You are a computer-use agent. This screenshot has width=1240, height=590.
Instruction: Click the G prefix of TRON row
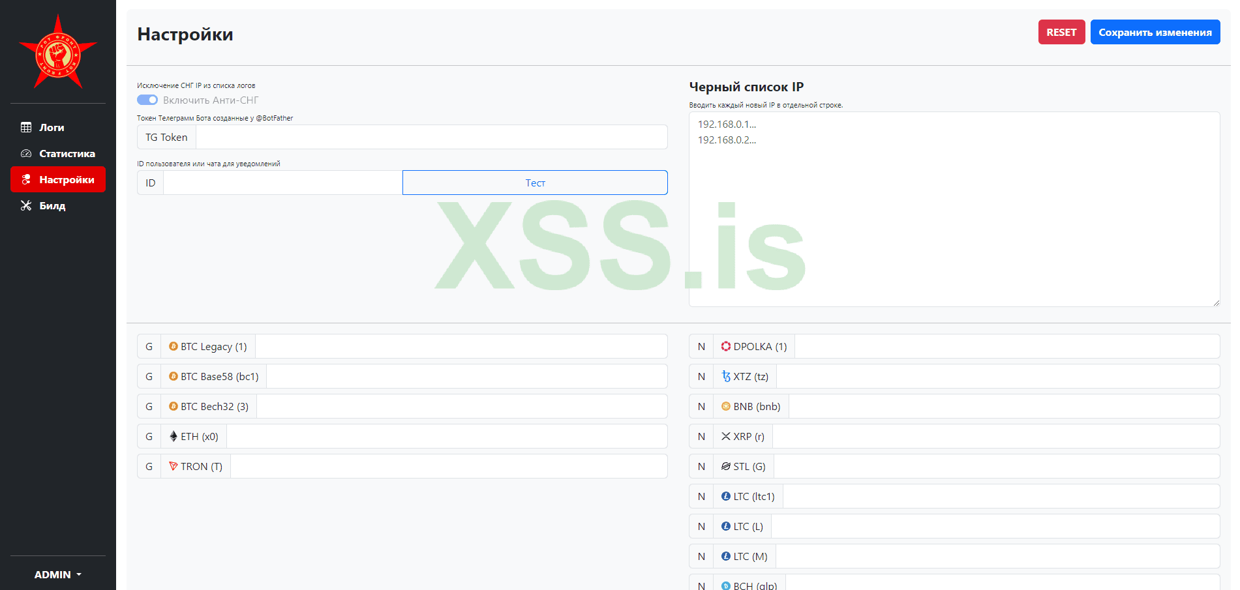(x=149, y=466)
